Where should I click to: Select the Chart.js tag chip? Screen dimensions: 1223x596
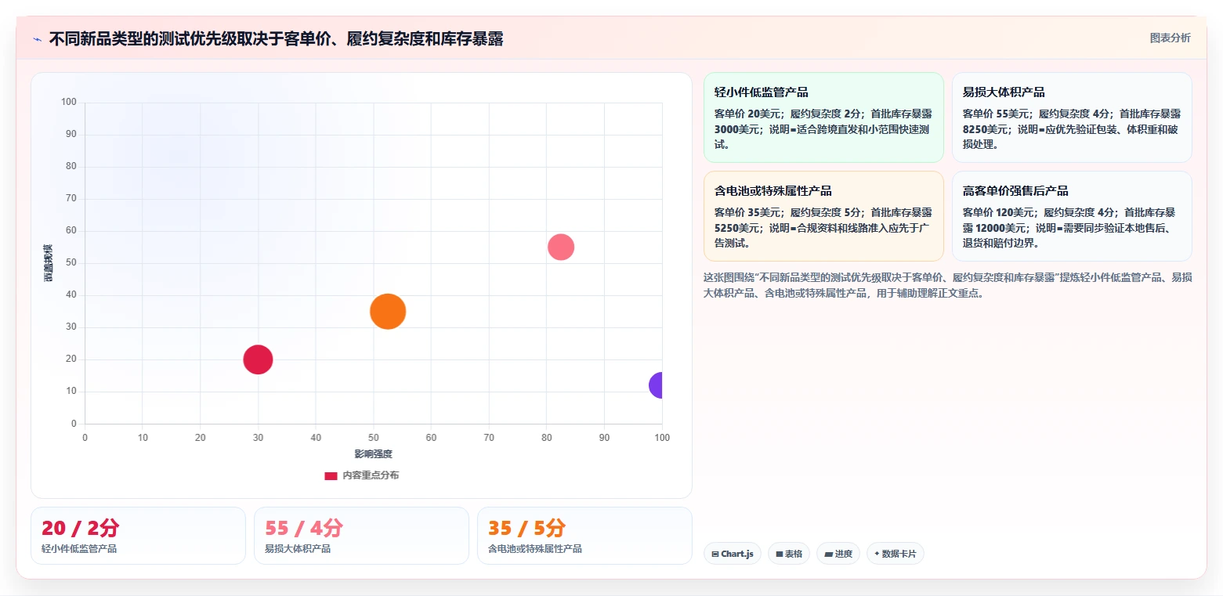(x=733, y=554)
